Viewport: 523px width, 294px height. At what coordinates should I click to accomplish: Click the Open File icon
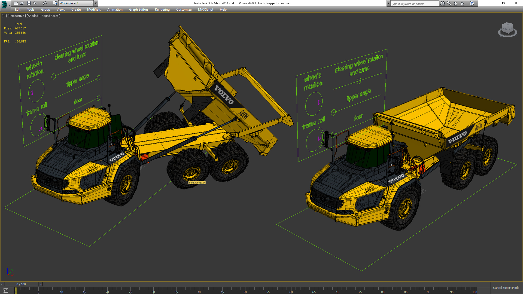22,3
